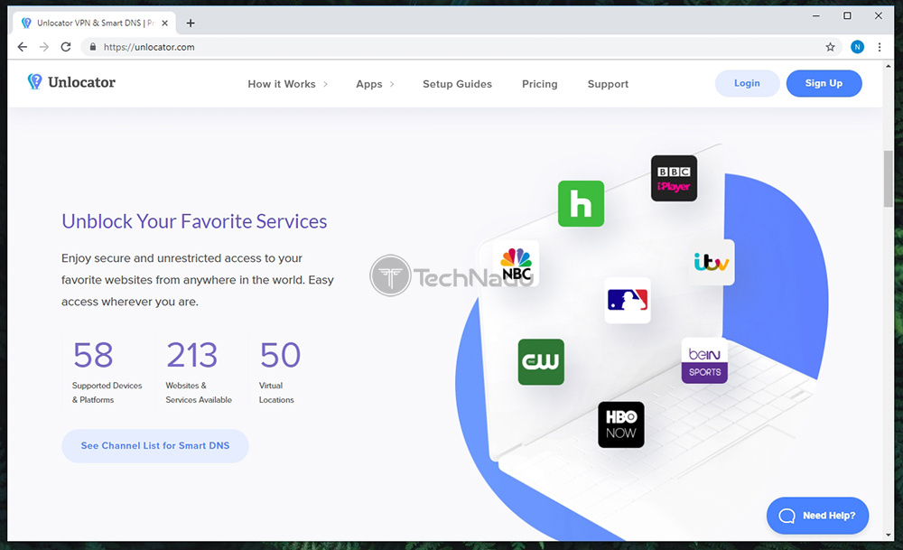Image resolution: width=903 pixels, height=550 pixels.
Task: Click the 50 Virtual Locations stat
Action: 279,372
